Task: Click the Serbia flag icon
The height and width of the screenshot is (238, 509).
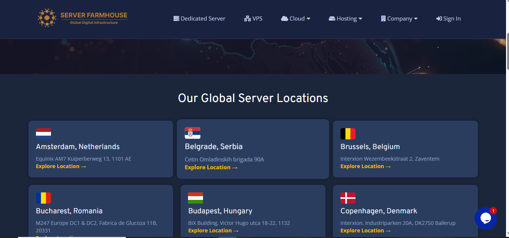Action: 193,133
